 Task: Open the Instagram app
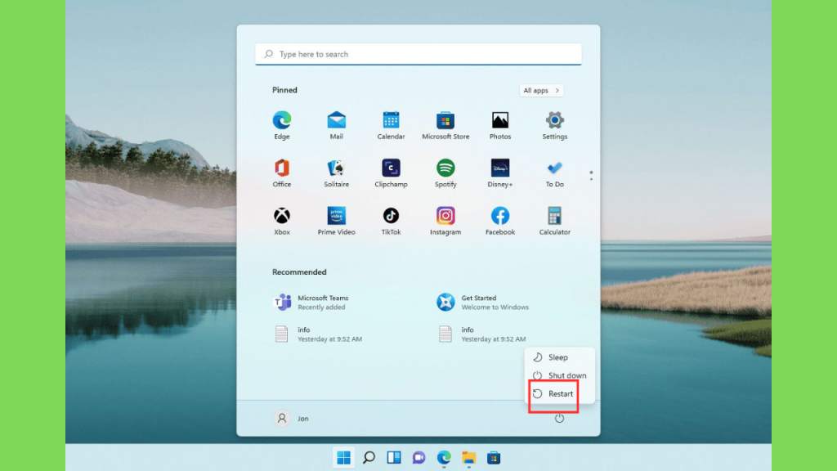pyautogui.click(x=445, y=221)
